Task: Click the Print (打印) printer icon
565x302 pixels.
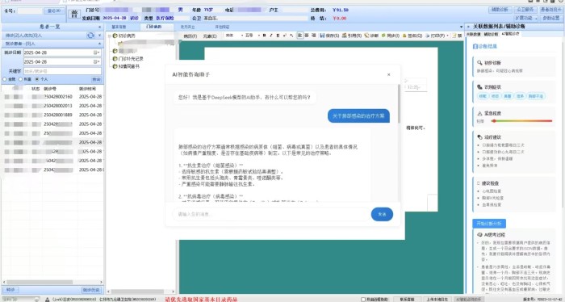Action: 428,36
